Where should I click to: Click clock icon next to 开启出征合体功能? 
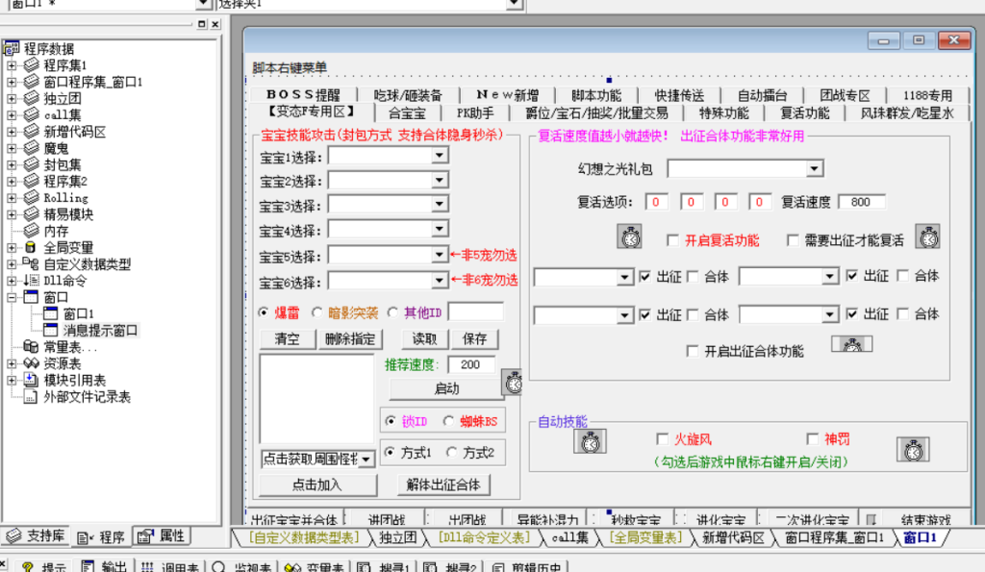pyautogui.click(x=852, y=344)
